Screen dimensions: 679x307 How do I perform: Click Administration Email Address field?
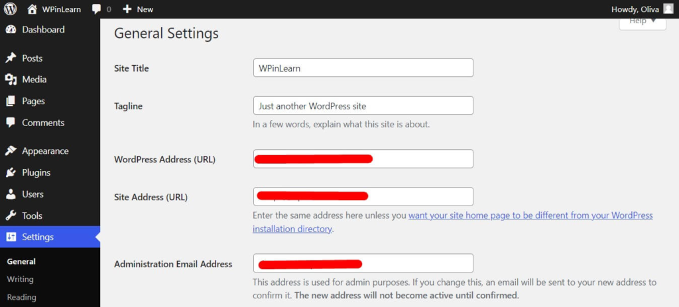coord(363,263)
